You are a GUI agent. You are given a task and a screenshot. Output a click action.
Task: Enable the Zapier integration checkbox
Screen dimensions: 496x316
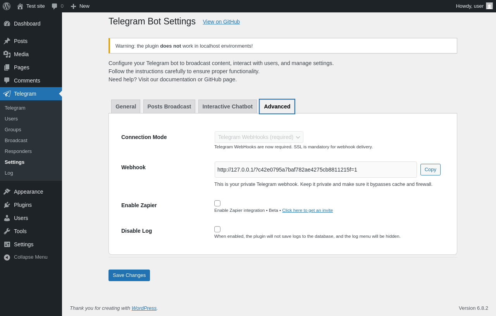217,203
